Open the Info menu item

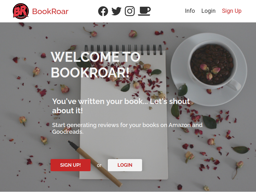190,11
